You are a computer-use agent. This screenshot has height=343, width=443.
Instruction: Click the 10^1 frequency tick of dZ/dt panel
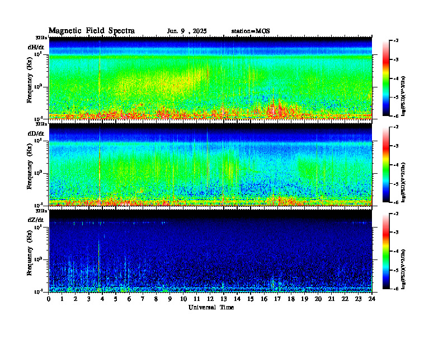coord(39,226)
